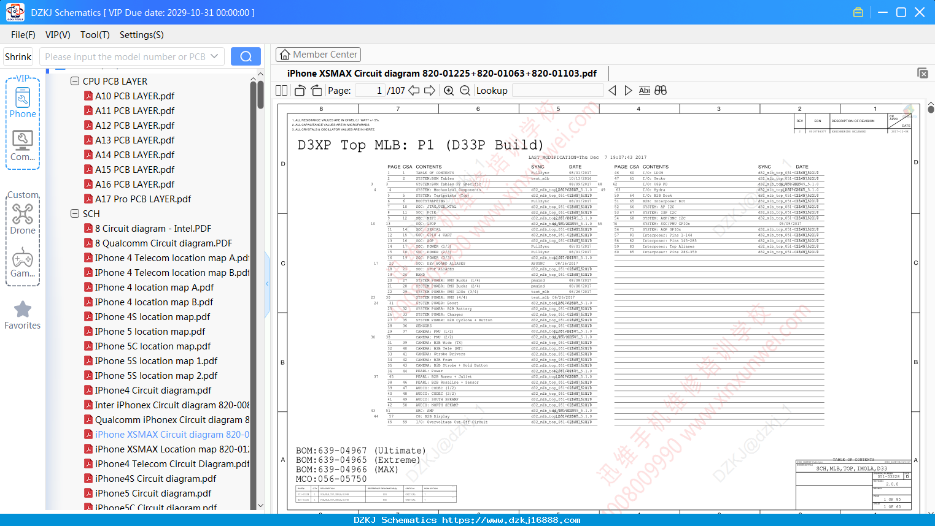Screen dimensions: 935x526
Task: Close the open PDF document tab
Action: [x=923, y=73]
